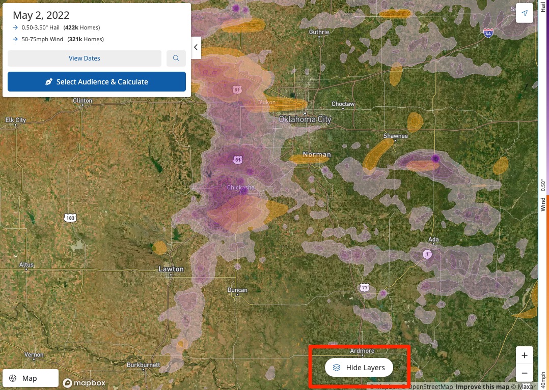Image resolution: width=549 pixels, height=390 pixels.
Task: Click the circled 1 marker near Ada
Action: point(427,254)
